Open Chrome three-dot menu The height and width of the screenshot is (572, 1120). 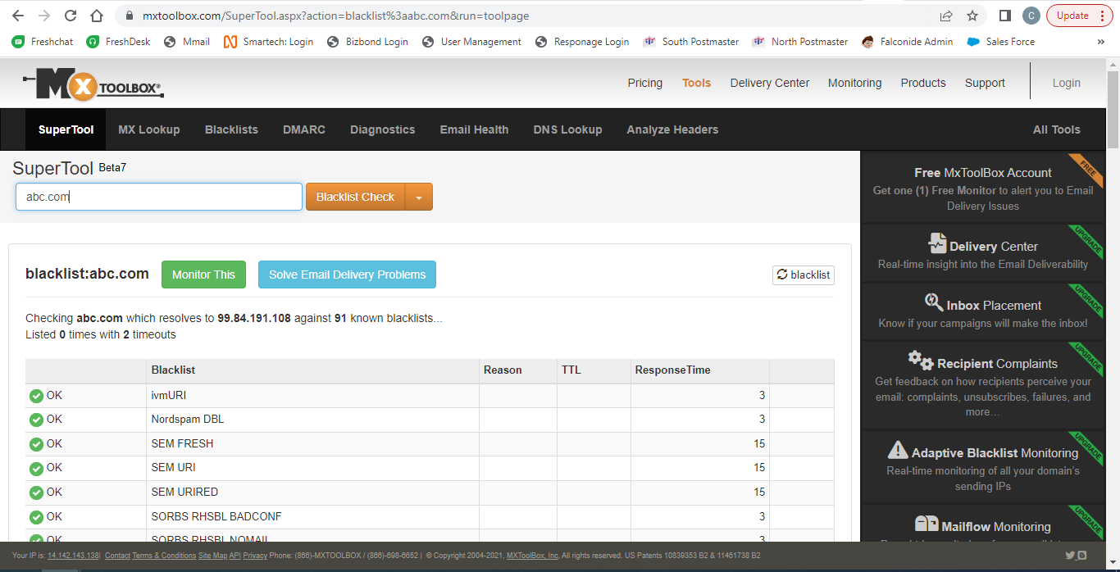1101,16
